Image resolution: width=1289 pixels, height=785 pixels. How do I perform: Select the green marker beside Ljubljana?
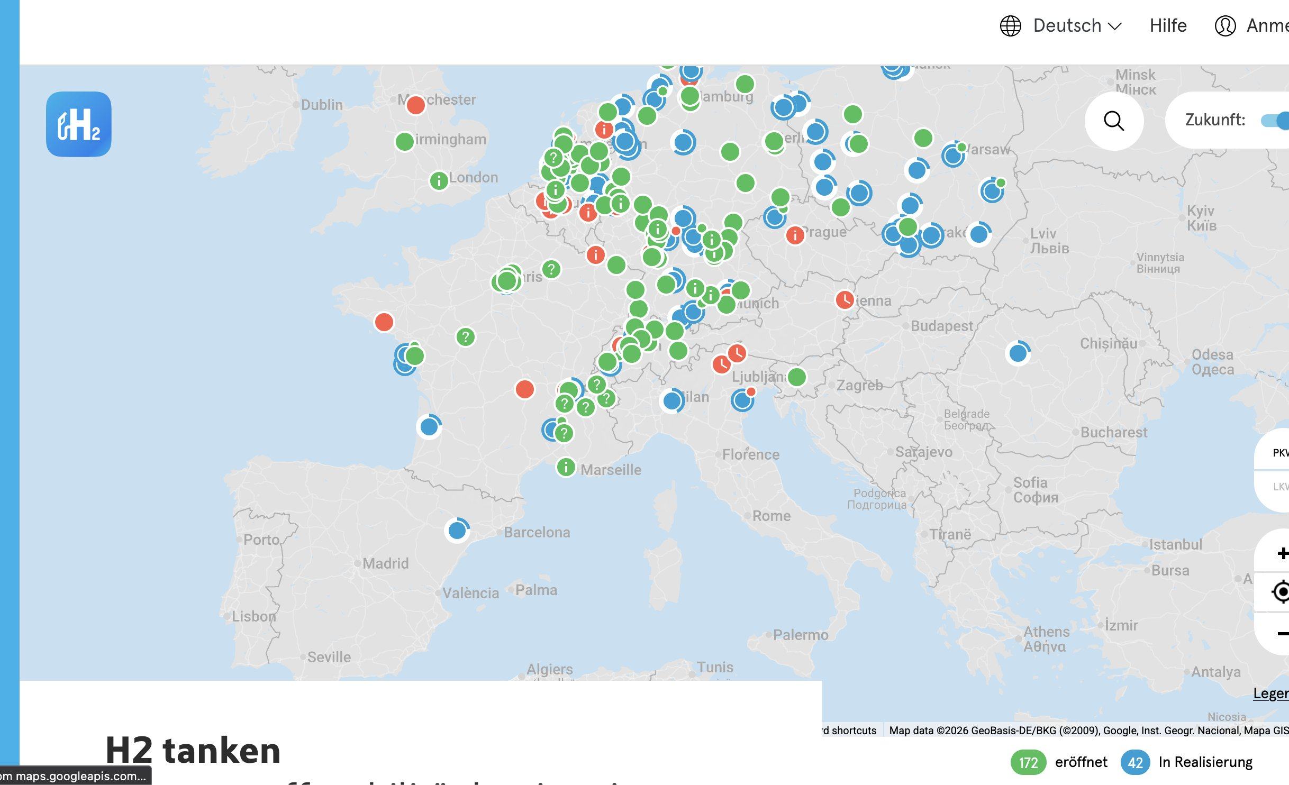pos(797,377)
